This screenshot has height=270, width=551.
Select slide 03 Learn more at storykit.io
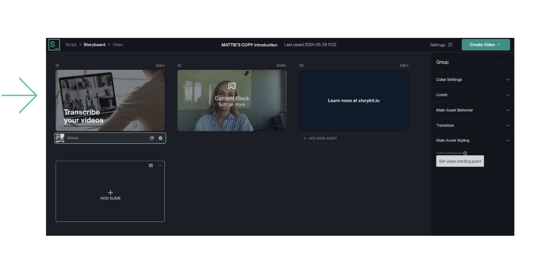tap(354, 100)
